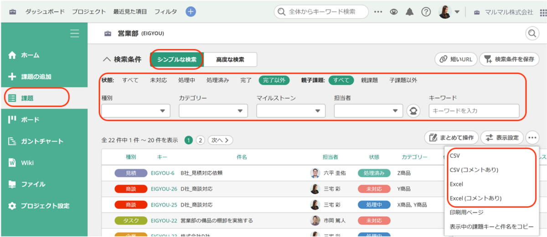Viewport: 547px width, 237px height.
Task: Select 親子課題 filter 親課題
Action: point(370,80)
